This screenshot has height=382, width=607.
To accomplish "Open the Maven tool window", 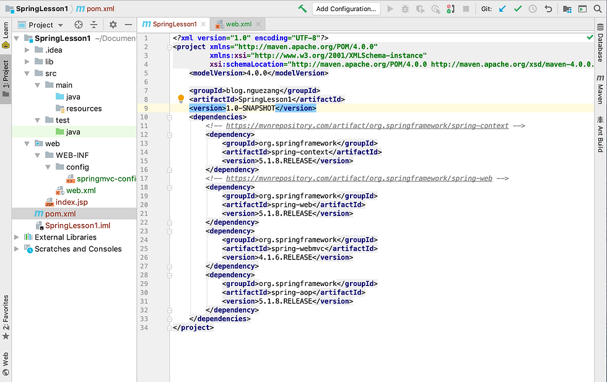I will [x=600, y=89].
